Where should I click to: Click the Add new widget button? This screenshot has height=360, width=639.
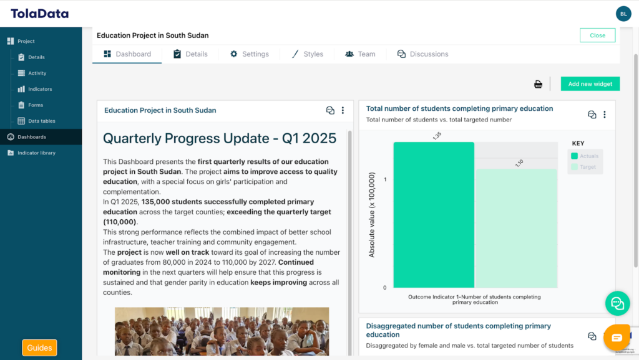coord(590,84)
